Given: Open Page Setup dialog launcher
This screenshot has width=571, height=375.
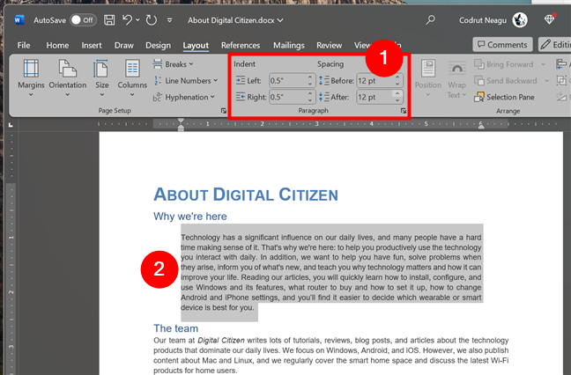Looking at the screenshot, I should click(x=223, y=111).
